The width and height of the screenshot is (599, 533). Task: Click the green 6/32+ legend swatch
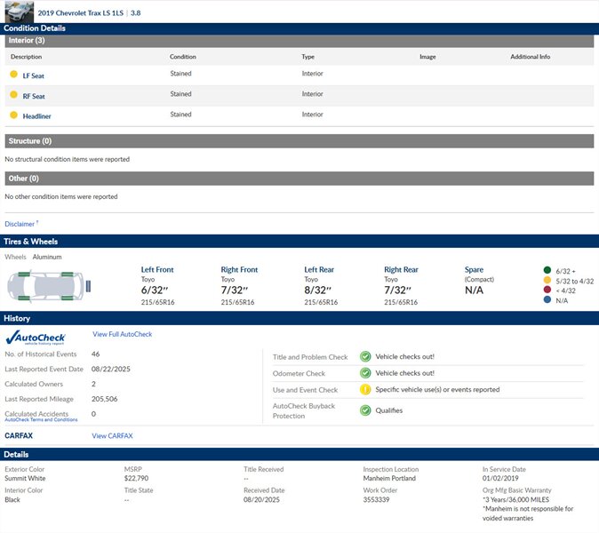(x=547, y=270)
